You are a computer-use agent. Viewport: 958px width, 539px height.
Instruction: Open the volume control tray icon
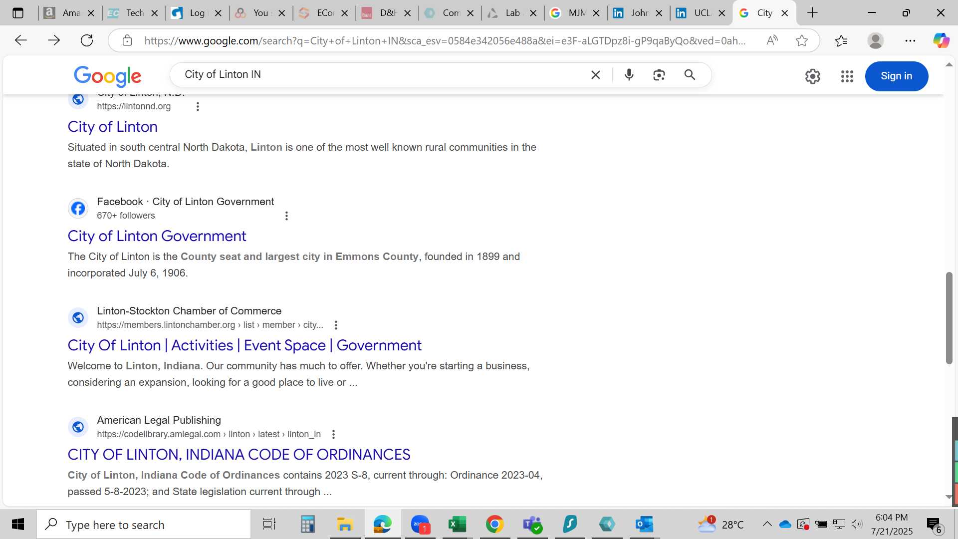[x=857, y=524]
